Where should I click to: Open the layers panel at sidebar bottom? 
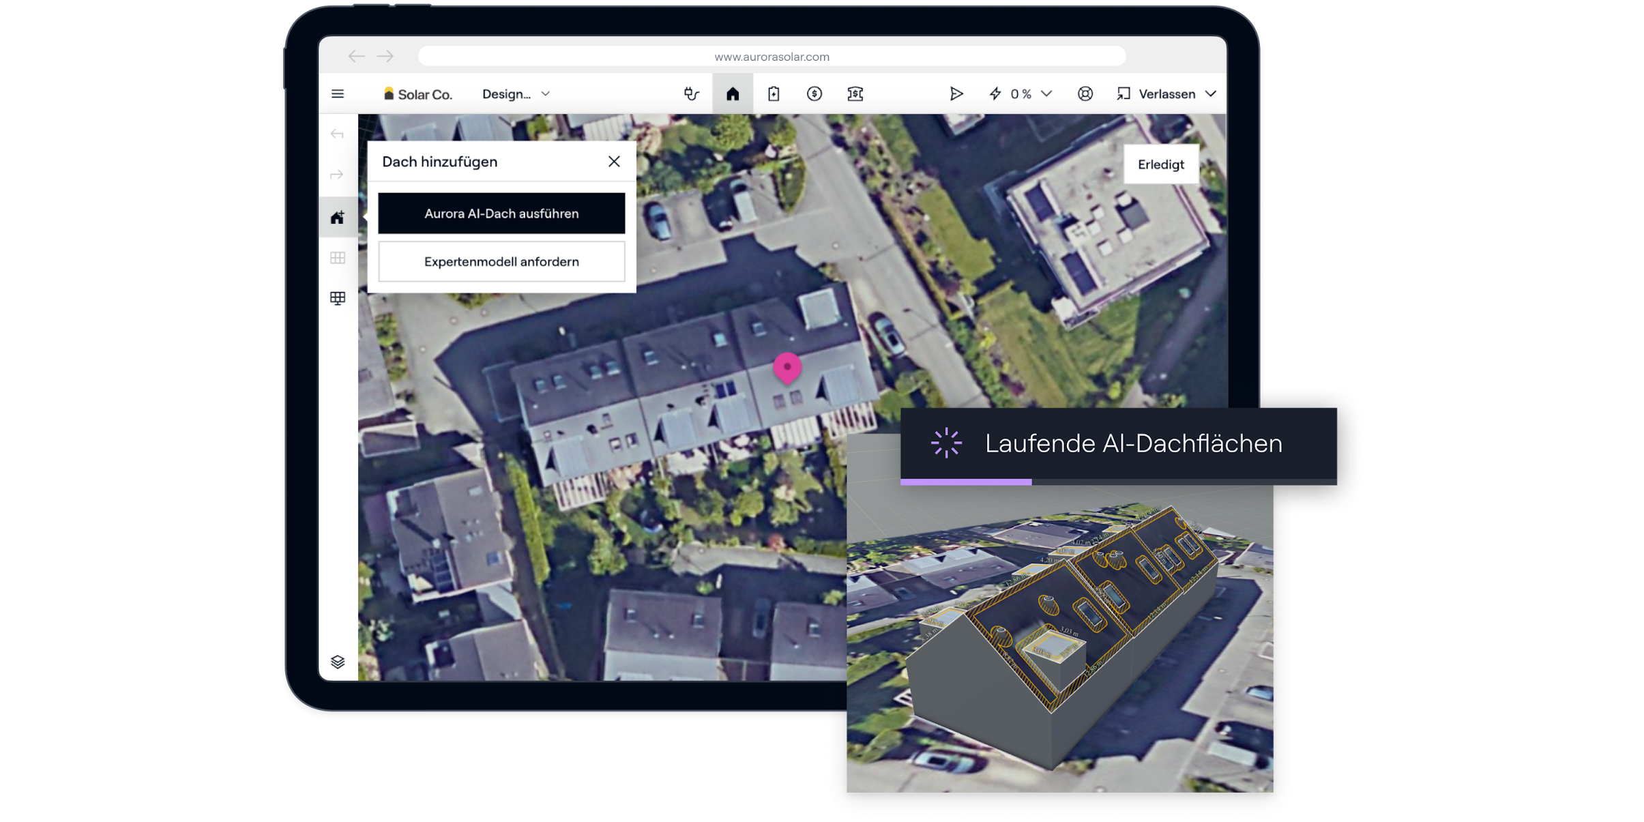point(339,660)
